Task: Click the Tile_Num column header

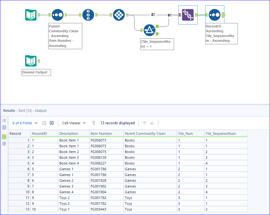Action: tap(191, 134)
